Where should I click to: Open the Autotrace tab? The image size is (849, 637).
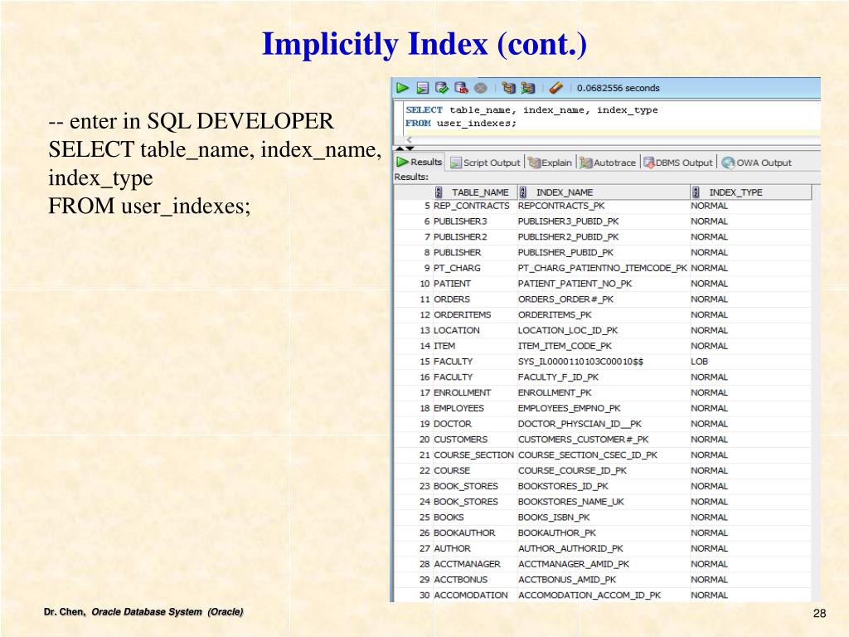pos(608,163)
